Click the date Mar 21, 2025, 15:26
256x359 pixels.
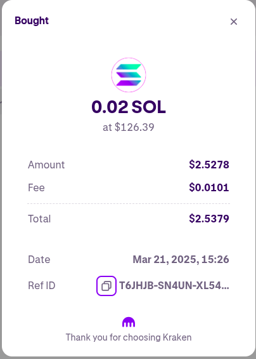(x=181, y=259)
